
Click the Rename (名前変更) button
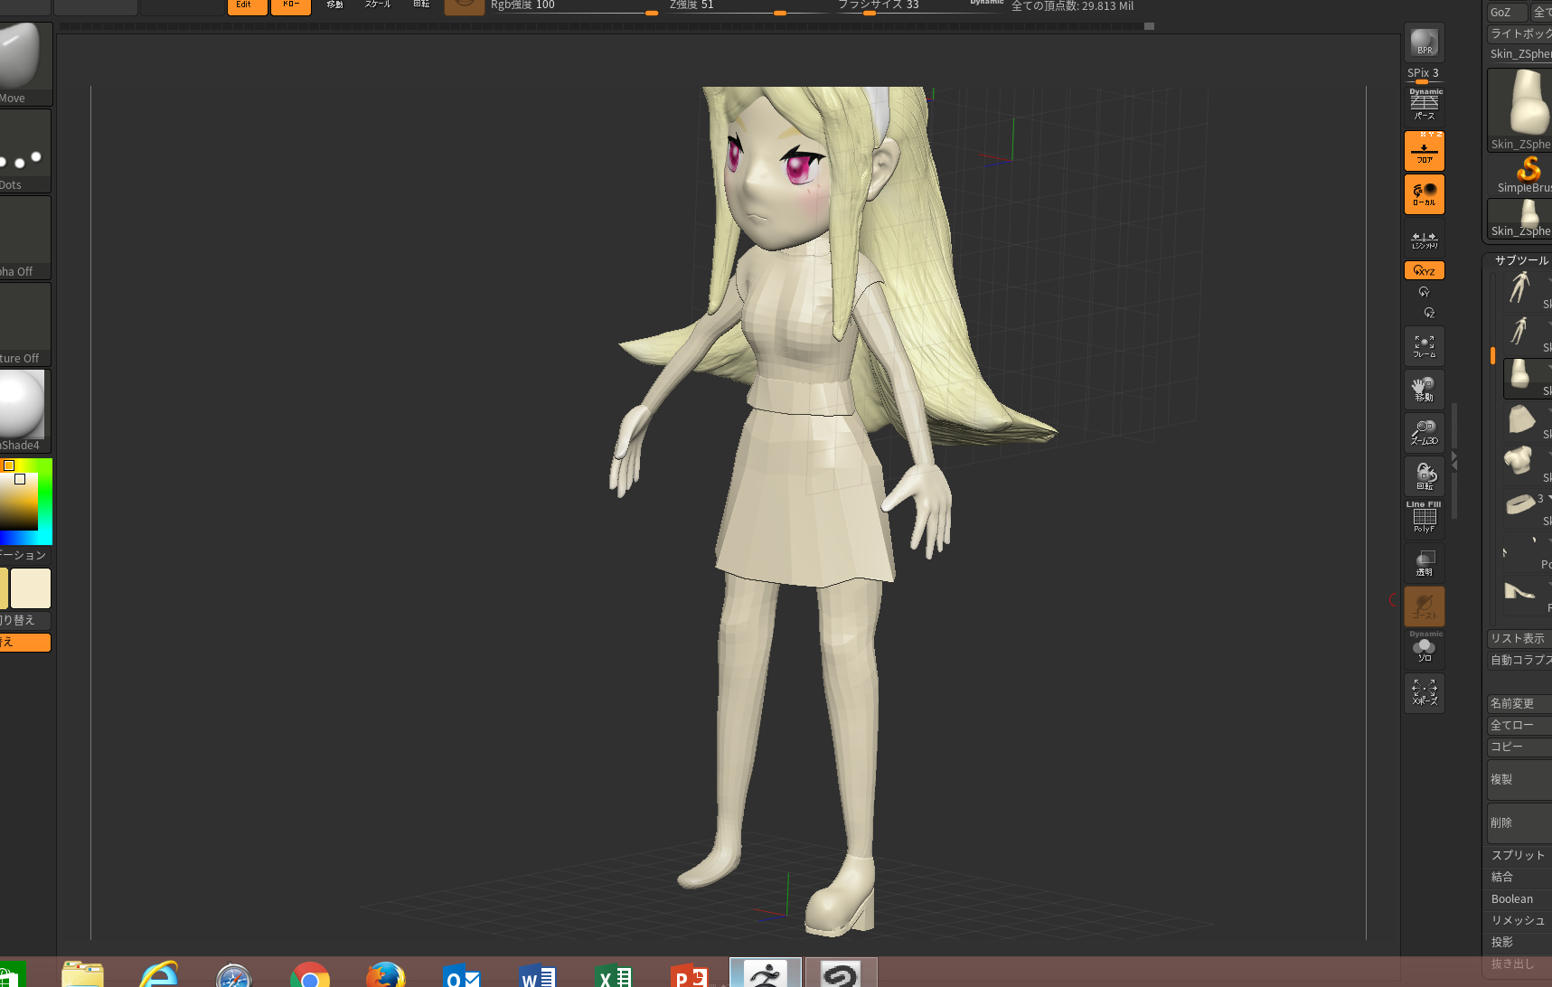1519,703
